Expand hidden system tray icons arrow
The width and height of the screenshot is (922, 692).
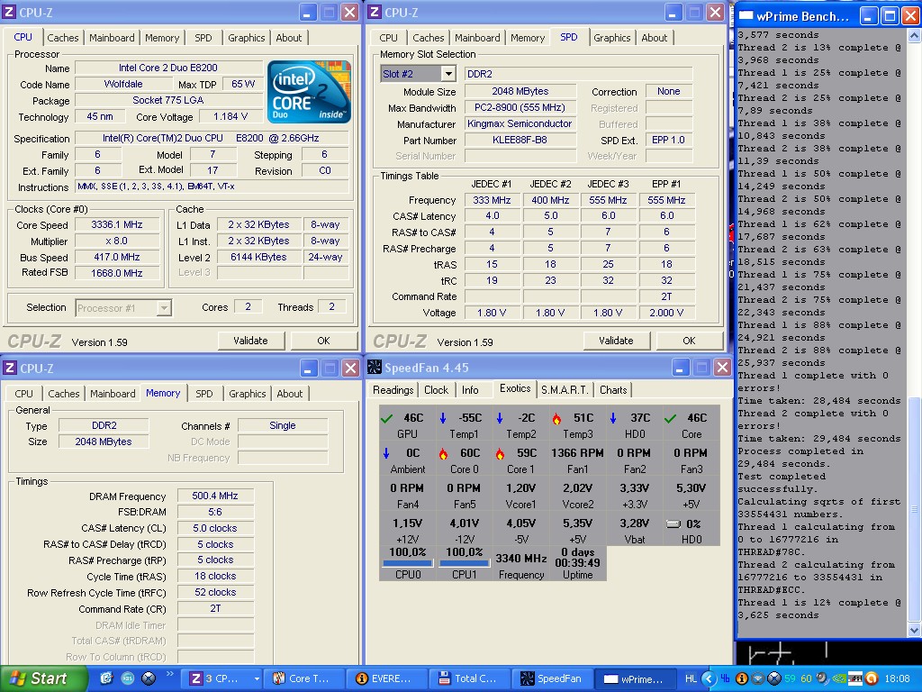pos(710,678)
